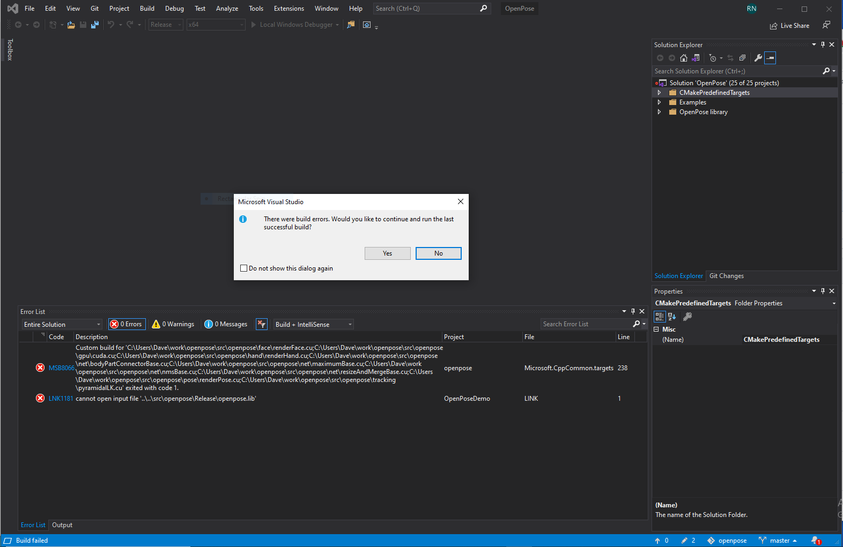843x547 pixels.
Task: Close the Microsoft Visual Studio dialog
Action: click(460, 201)
